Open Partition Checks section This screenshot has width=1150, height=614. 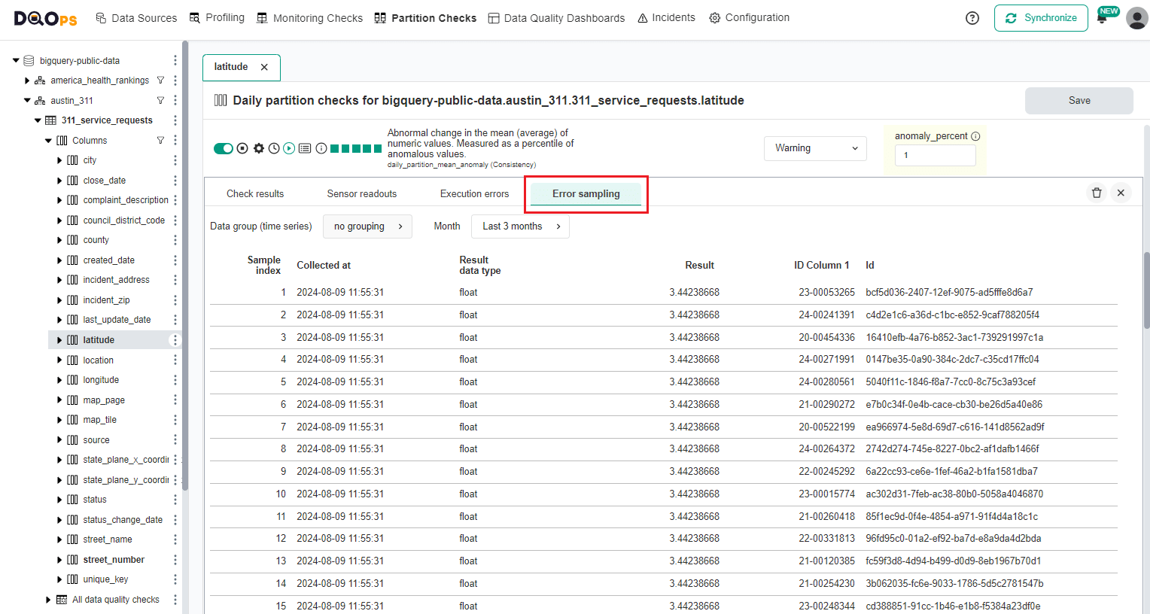[425, 18]
